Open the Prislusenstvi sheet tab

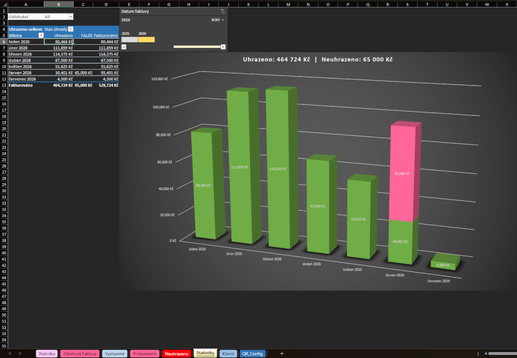[x=145, y=354]
